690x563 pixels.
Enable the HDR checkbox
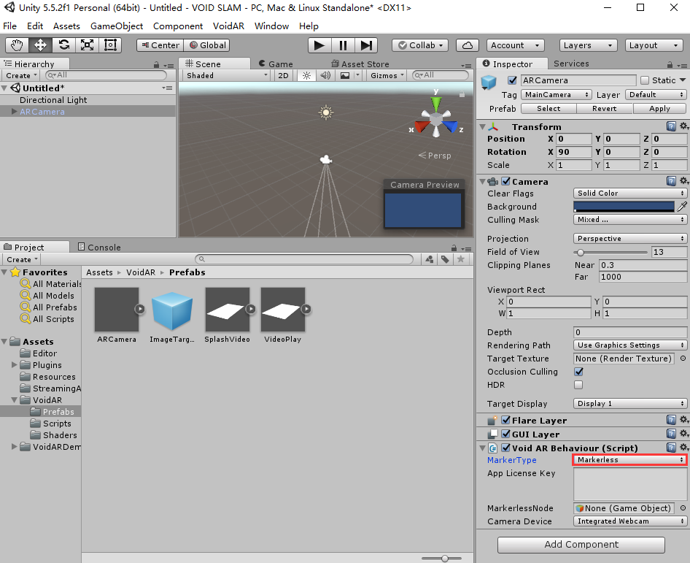point(578,385)
